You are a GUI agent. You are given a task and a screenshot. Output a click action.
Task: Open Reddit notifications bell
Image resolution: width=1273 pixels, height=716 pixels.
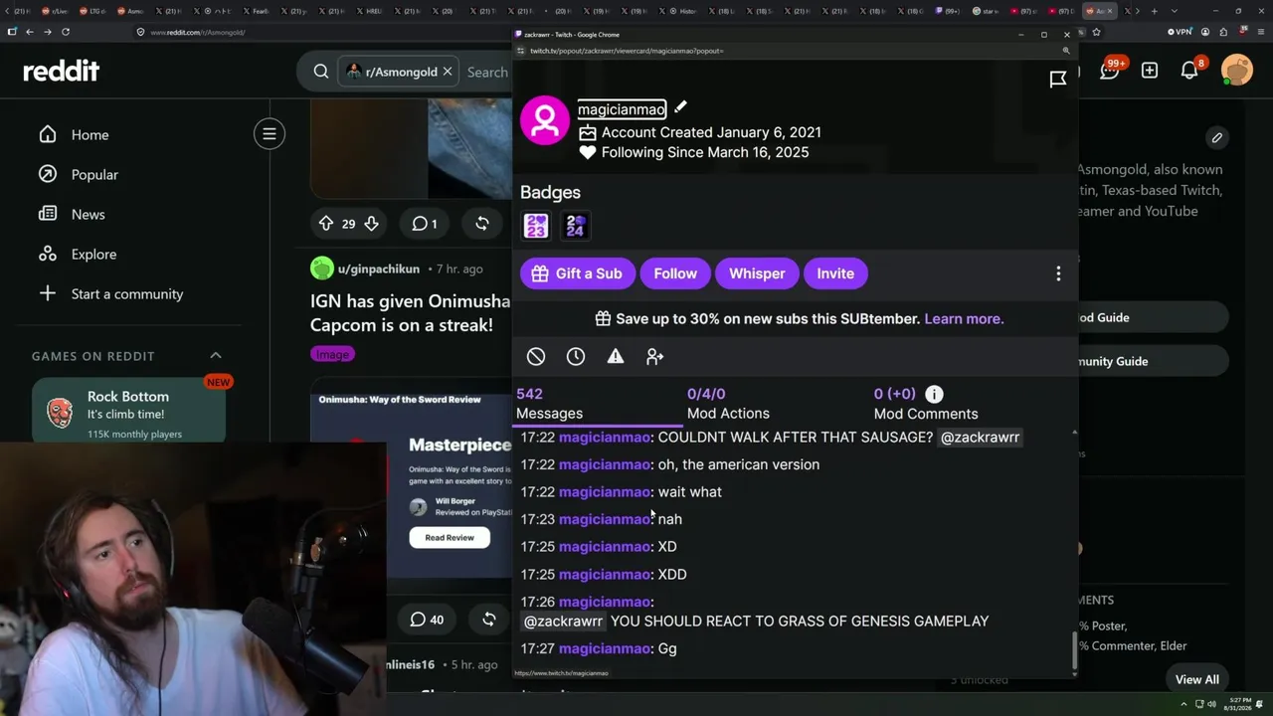1189,71
